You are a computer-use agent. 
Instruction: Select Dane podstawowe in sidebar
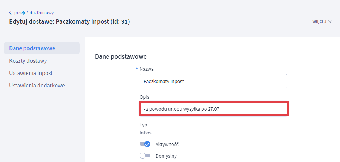32,48
